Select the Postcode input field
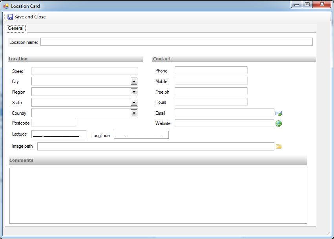The width and height of the screenshot is (334, 239). 53,123
